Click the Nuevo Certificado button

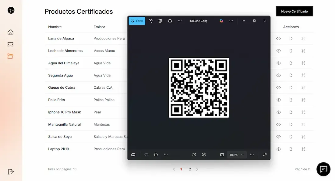(x=294, y=12)
